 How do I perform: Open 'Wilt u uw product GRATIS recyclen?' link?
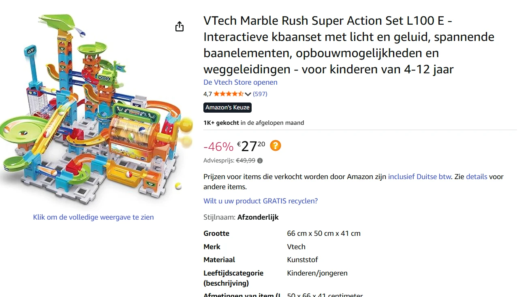pos(261,201)
